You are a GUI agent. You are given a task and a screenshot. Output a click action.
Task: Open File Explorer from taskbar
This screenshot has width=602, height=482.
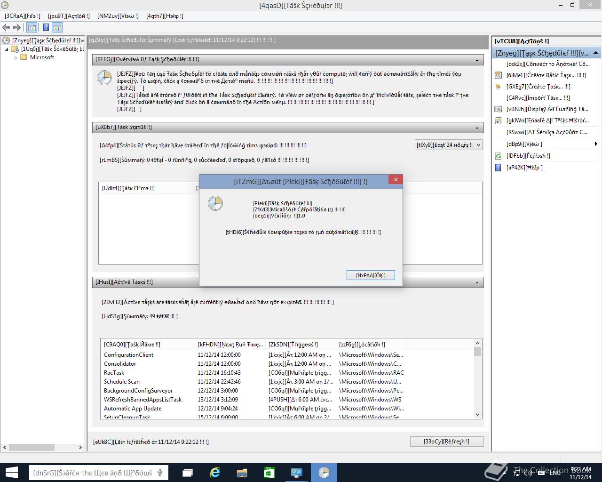click(x=242, y=473)
